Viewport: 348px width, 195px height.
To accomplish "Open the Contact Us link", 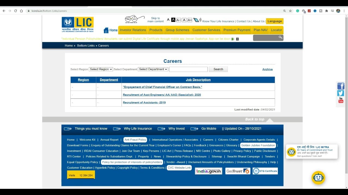I will (244, 21).
